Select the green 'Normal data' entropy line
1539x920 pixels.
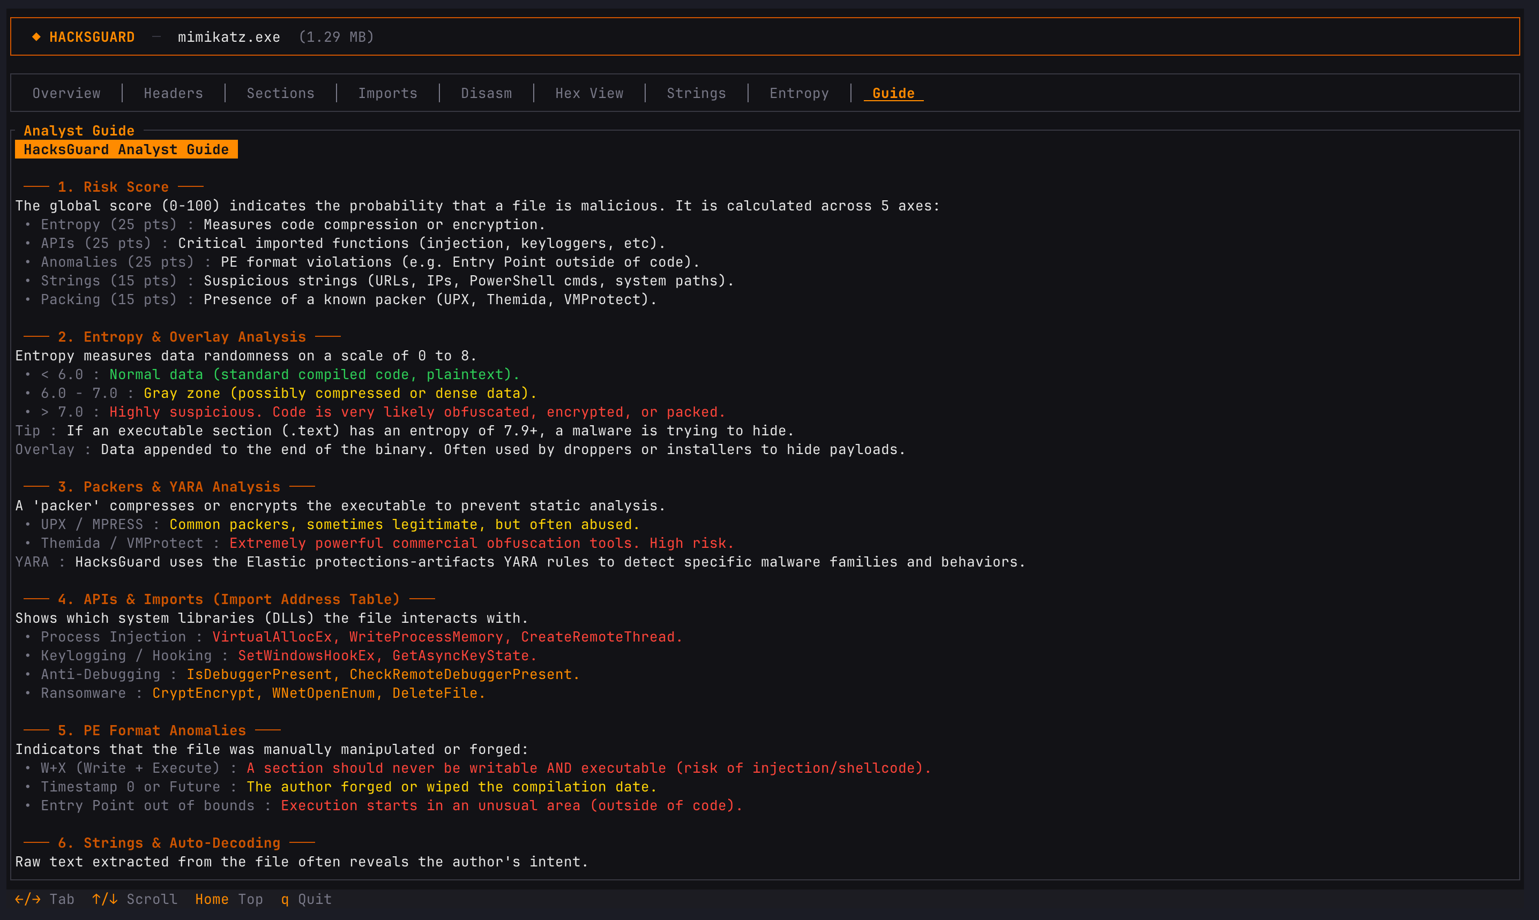(x=272, y=374)
